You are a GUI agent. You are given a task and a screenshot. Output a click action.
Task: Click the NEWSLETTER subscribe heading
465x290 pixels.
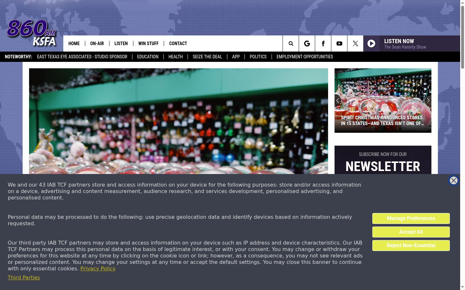383,167
